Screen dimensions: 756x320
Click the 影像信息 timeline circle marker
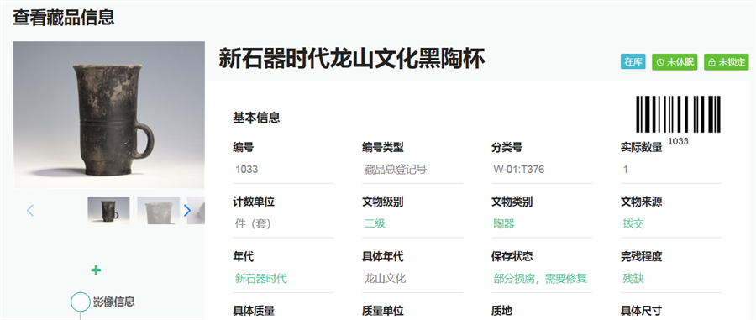[x=81, y=302]
